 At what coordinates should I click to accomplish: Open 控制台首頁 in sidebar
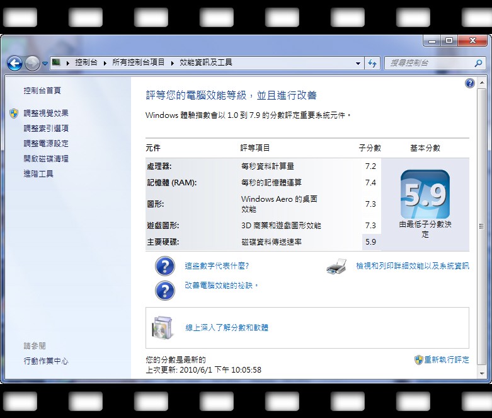pyautogui.click(x=42, y=90)
